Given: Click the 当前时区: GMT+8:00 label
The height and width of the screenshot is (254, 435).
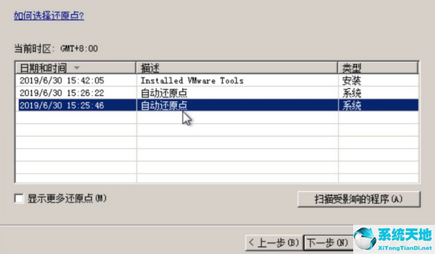Looking at the screenshot, I should click(x=56, y=48).
